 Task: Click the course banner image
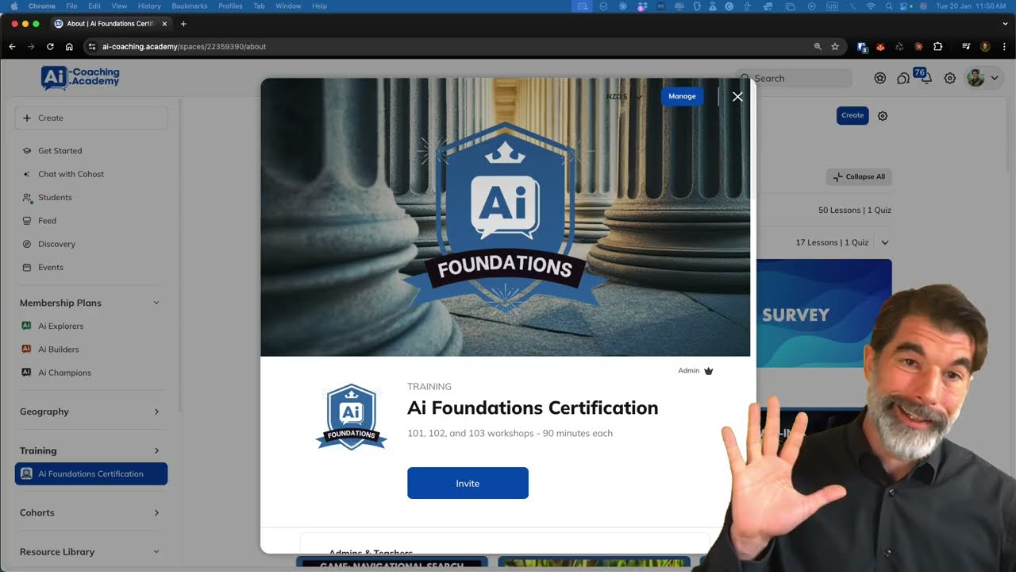[505, 217]
